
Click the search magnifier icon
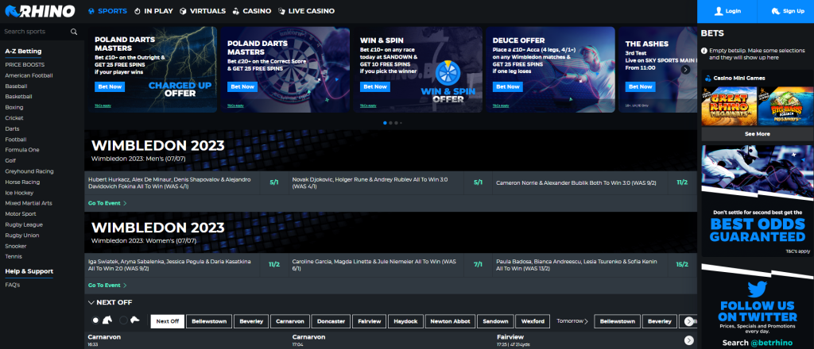click(74, 32)
